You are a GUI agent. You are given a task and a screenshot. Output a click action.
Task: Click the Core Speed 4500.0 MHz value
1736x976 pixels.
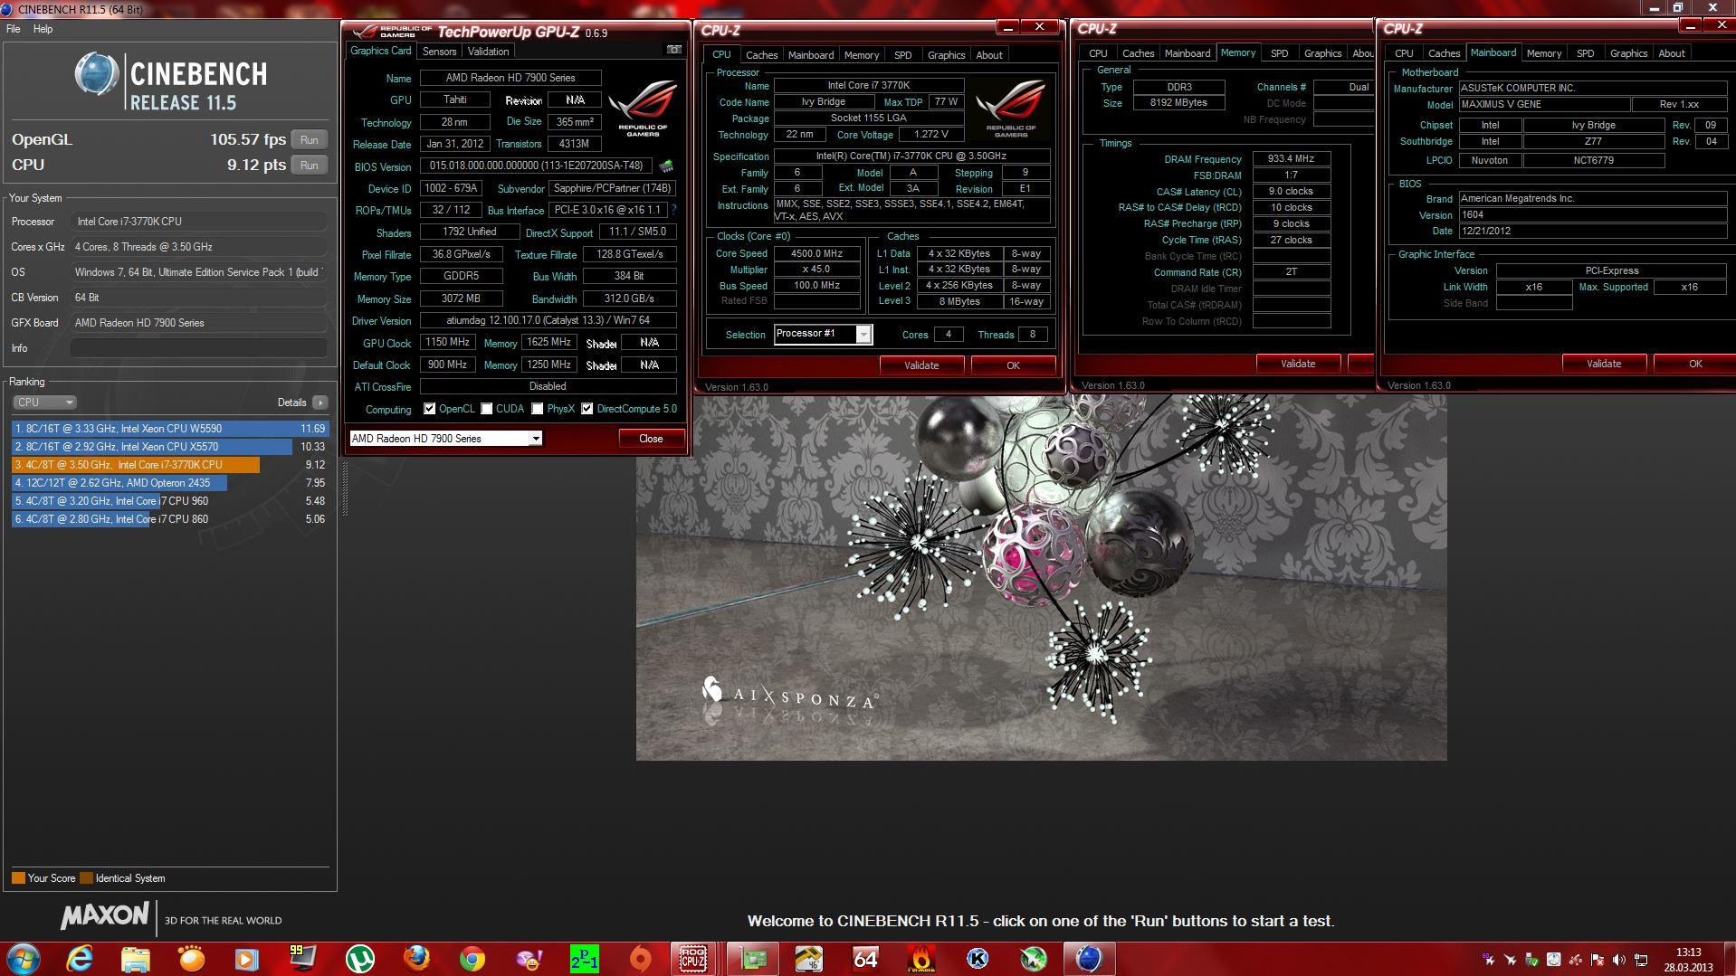816,254
